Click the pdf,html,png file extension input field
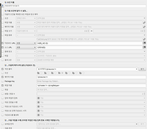 coord(90,39)
